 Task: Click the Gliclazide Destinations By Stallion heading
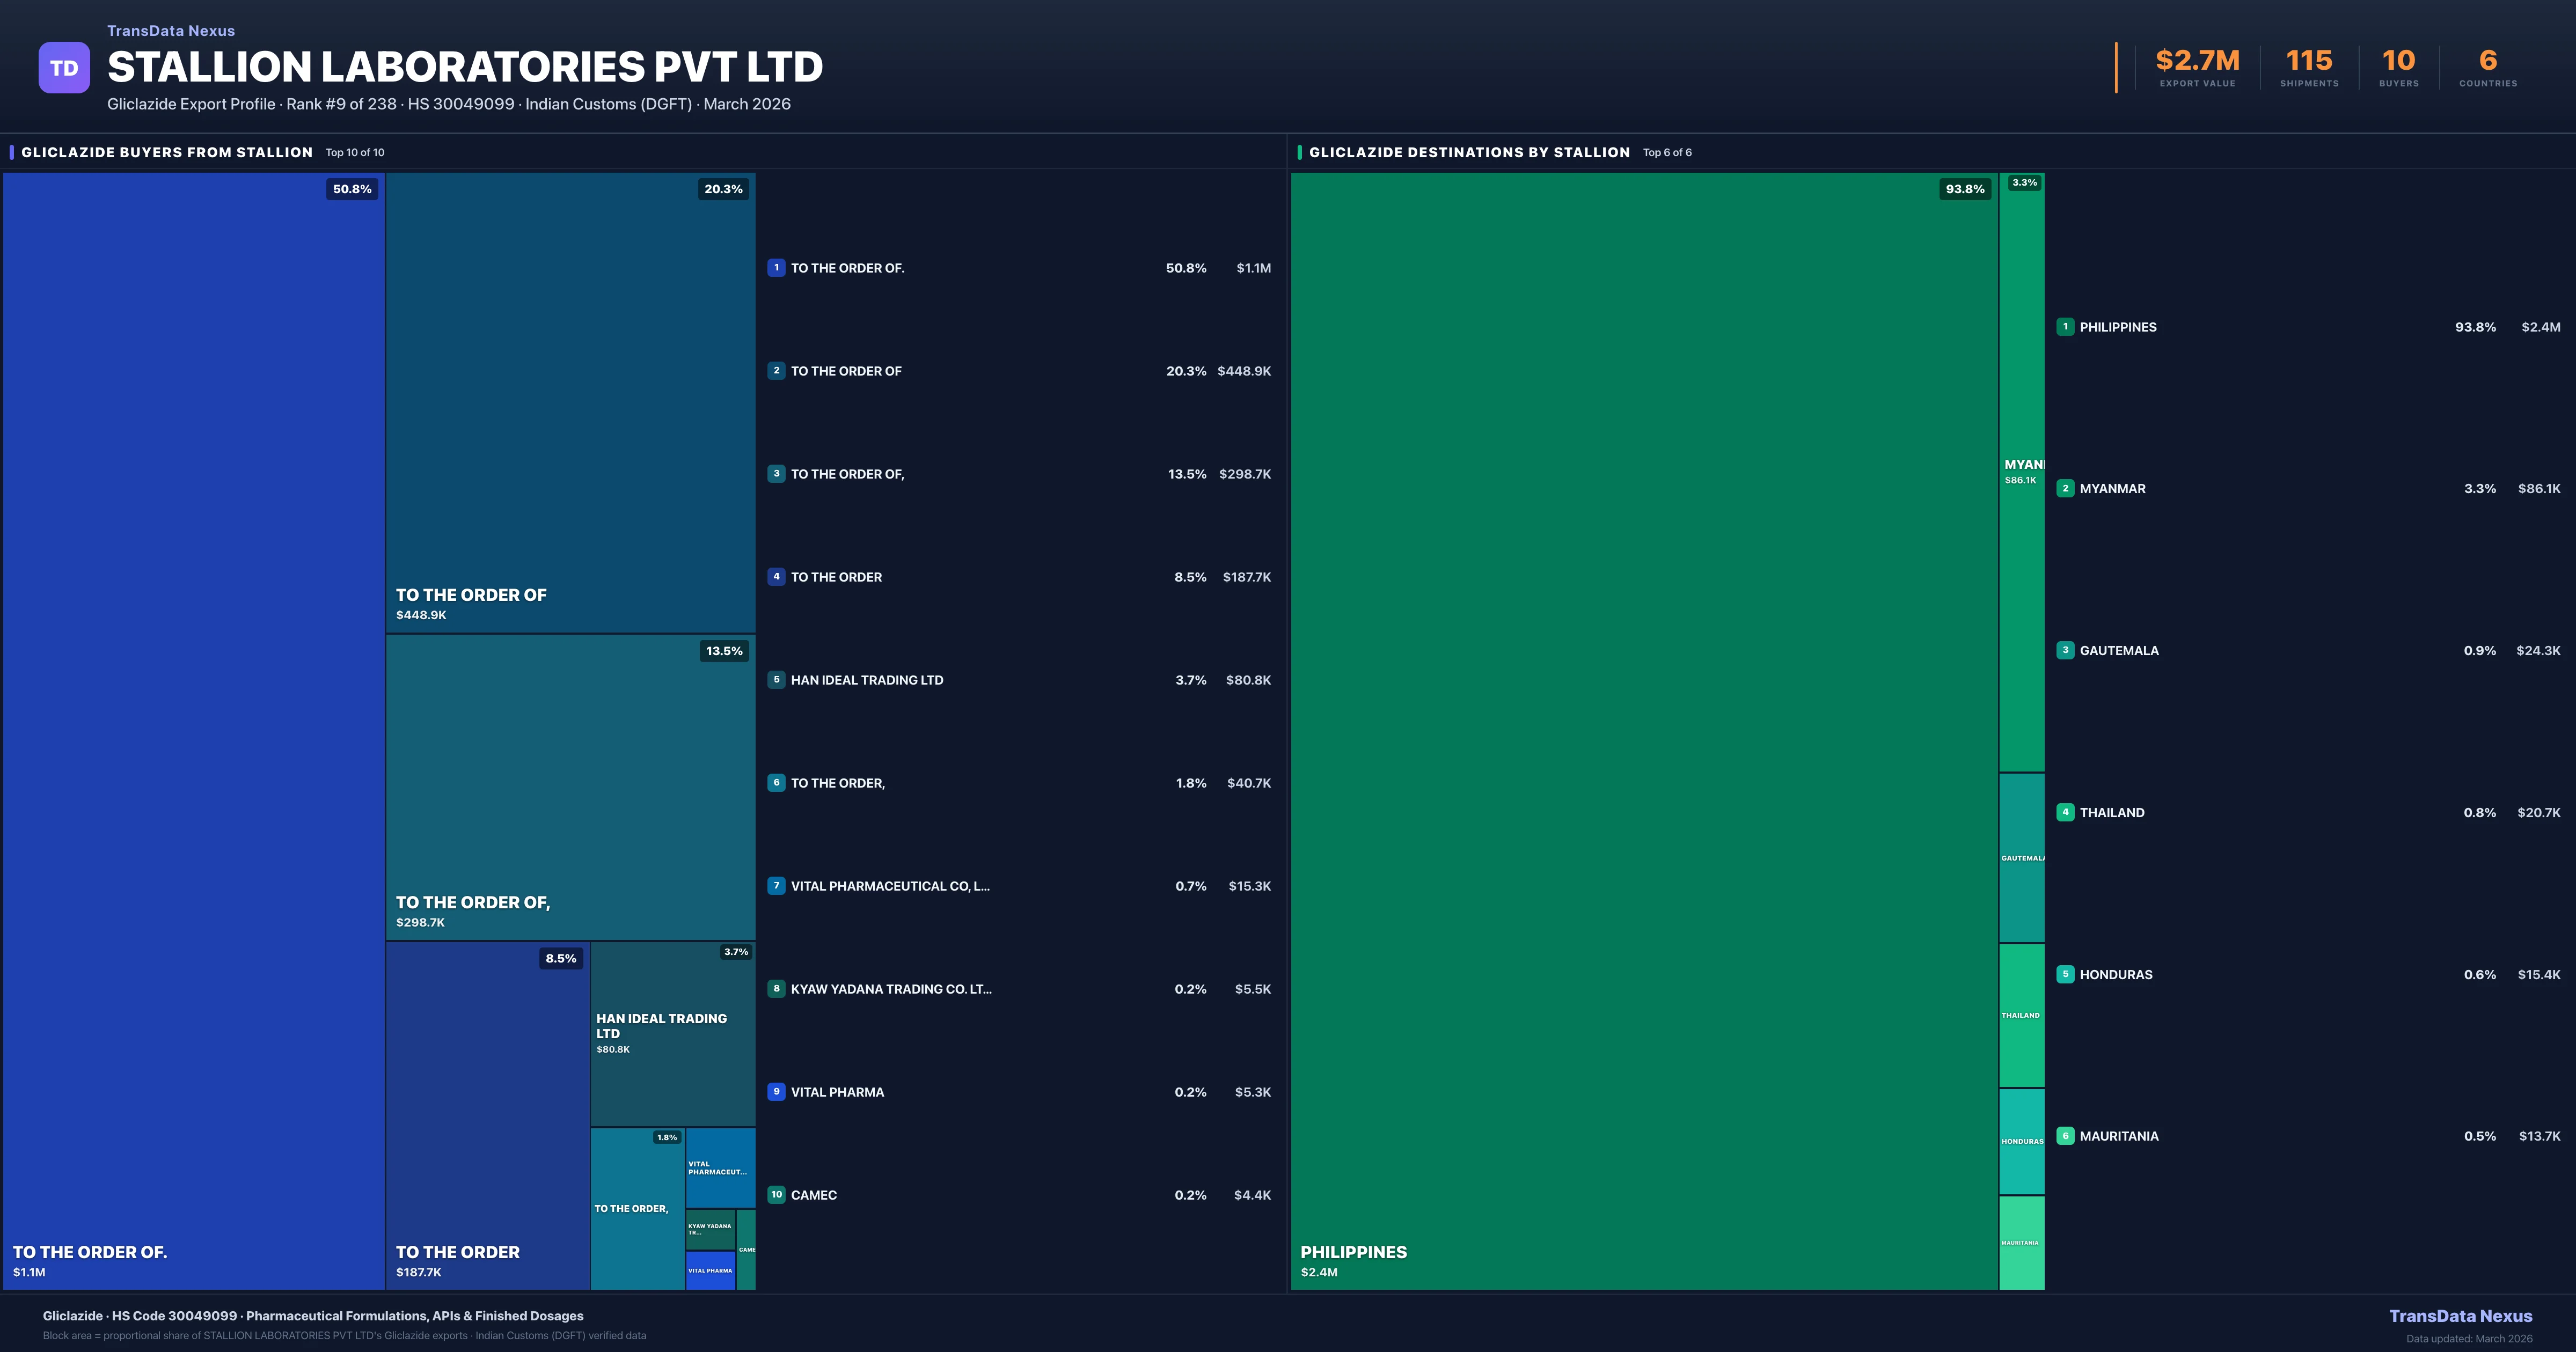[1469, 152]
